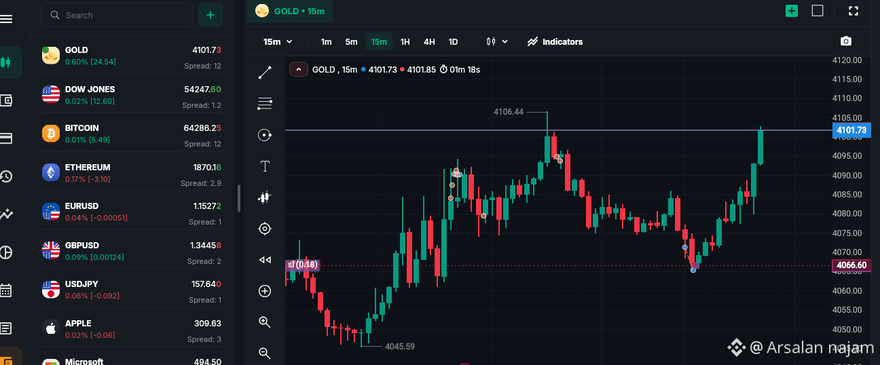Select USDJPY in the watchlist
Screen dimensions: 880x365
[132, 289]
